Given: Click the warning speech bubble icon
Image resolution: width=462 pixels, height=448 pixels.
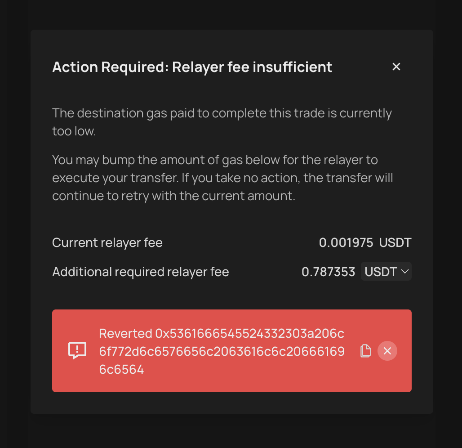Looking at the screenshot, I should click(x=77, y=351).
